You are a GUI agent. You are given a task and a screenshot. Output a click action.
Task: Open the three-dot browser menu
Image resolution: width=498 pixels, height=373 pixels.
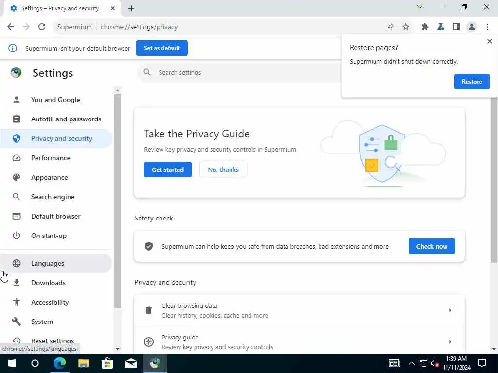coord(487,27)
